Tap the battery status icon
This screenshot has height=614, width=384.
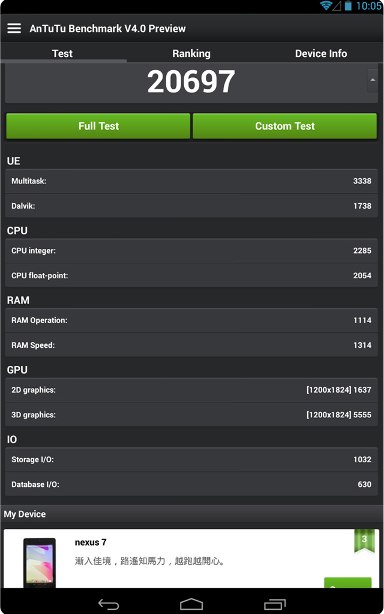348,5
